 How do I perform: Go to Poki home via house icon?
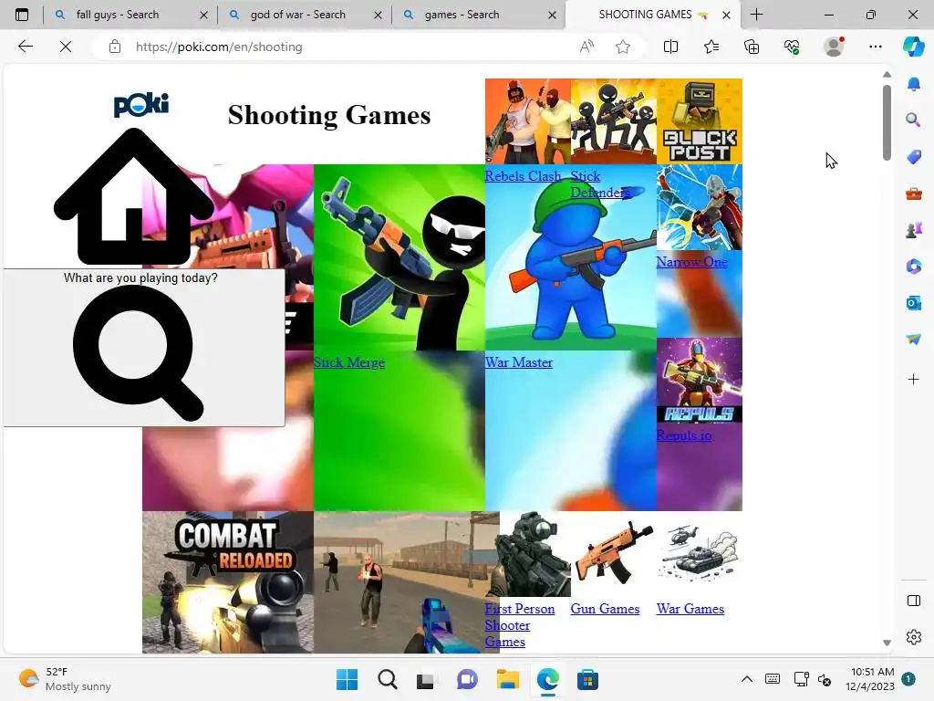[133, 197]
